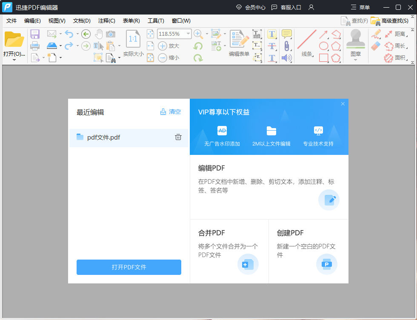Select the pencil drawing tool
The image size is (417, 320).
click(376, 34)
